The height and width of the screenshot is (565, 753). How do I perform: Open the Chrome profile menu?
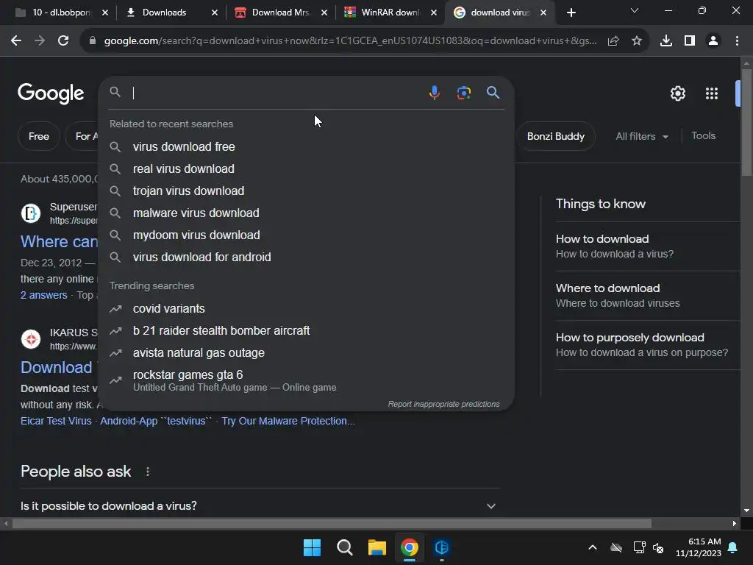click(x=713, y=41)
